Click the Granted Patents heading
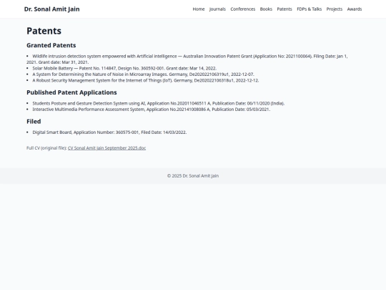386x290 pixels. pos(51,45)
